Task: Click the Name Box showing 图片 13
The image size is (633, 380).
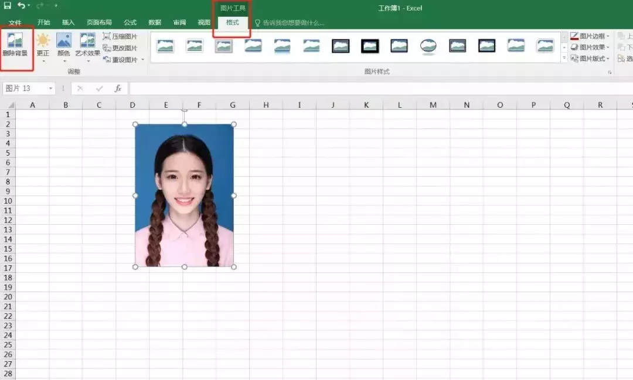Action: 25,88
